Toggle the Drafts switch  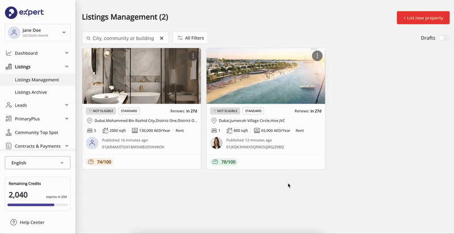(444, 38)
